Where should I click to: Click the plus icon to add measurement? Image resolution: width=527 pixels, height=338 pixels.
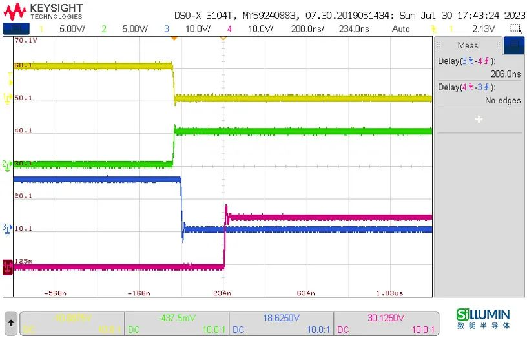click(479, 120)
